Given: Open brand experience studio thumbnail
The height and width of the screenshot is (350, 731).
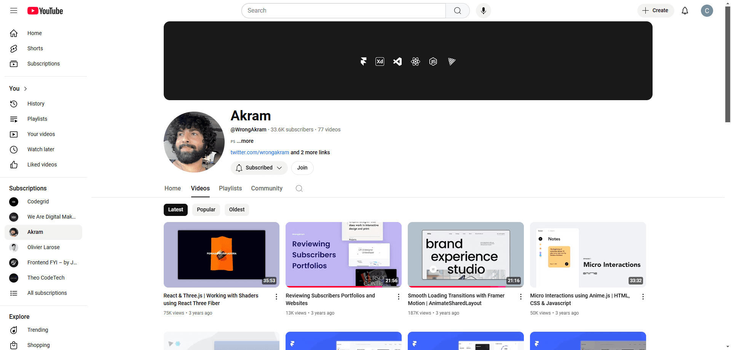Looking at the screenshot, I should (466, 255).
